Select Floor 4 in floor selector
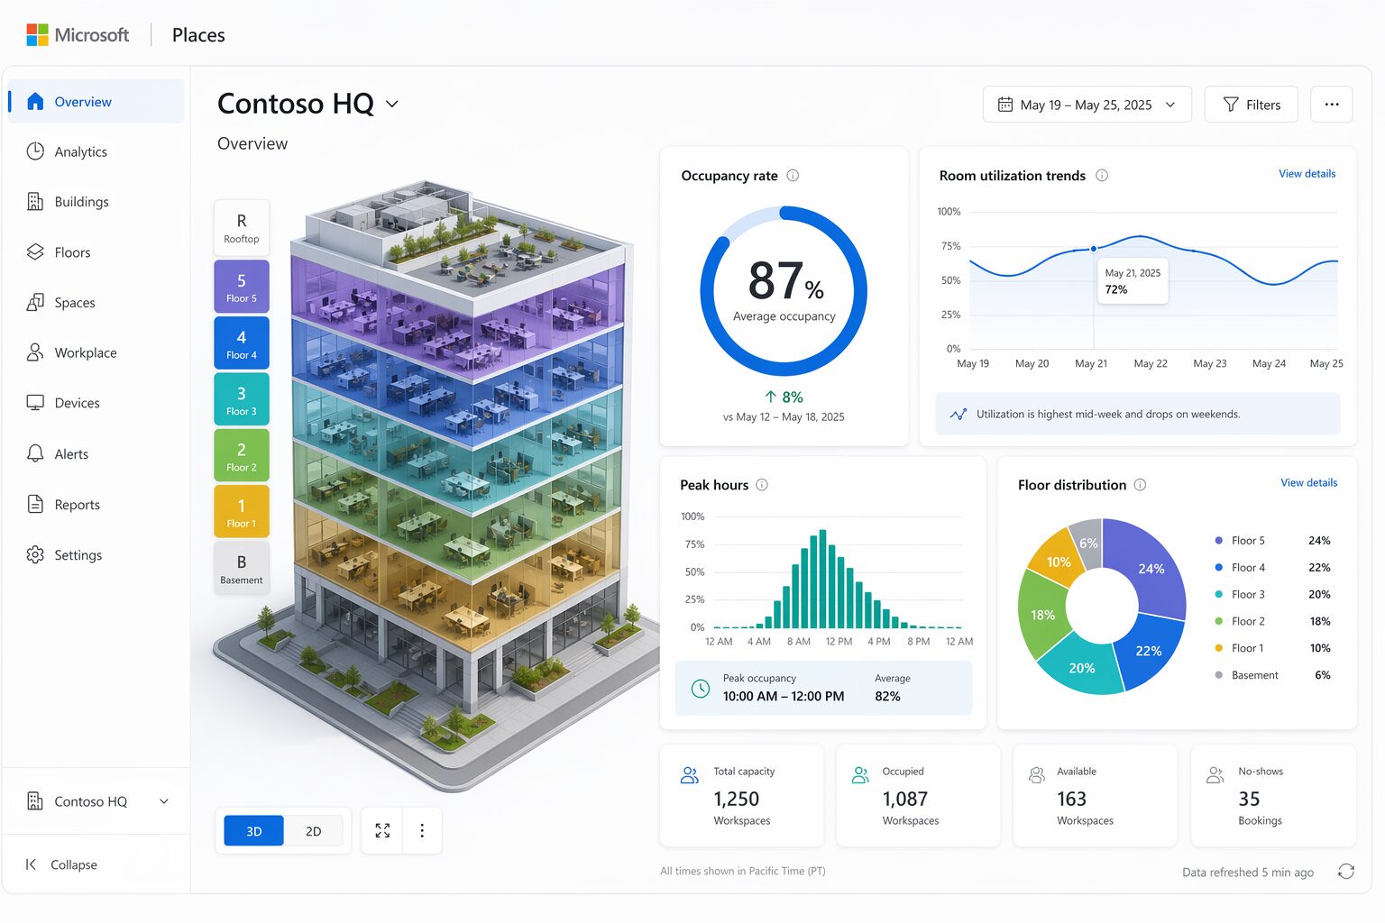1385x923 pixels. click(242, 343)
